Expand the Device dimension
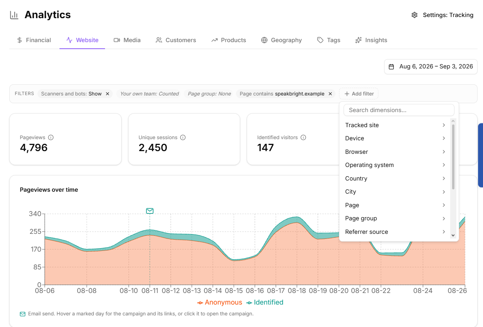This screenshot has width=483, height=327. click(395, 138)
